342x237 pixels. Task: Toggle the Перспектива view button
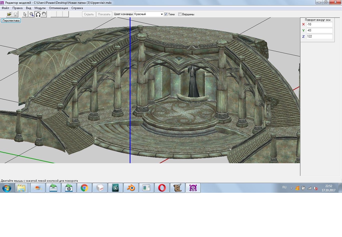coord(11,21)
